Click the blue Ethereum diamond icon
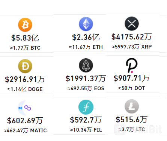The width and height of the screenshot is (167, 141). [x=86, y=24]
